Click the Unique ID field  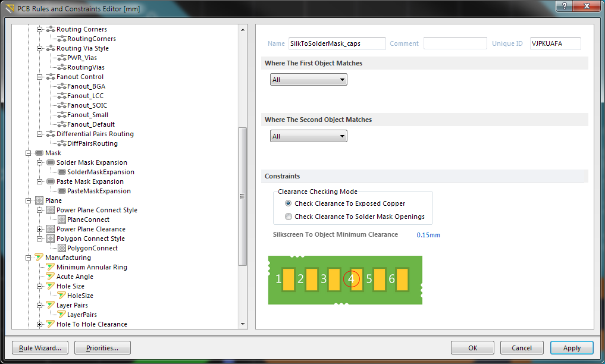(x=555, y=43)
